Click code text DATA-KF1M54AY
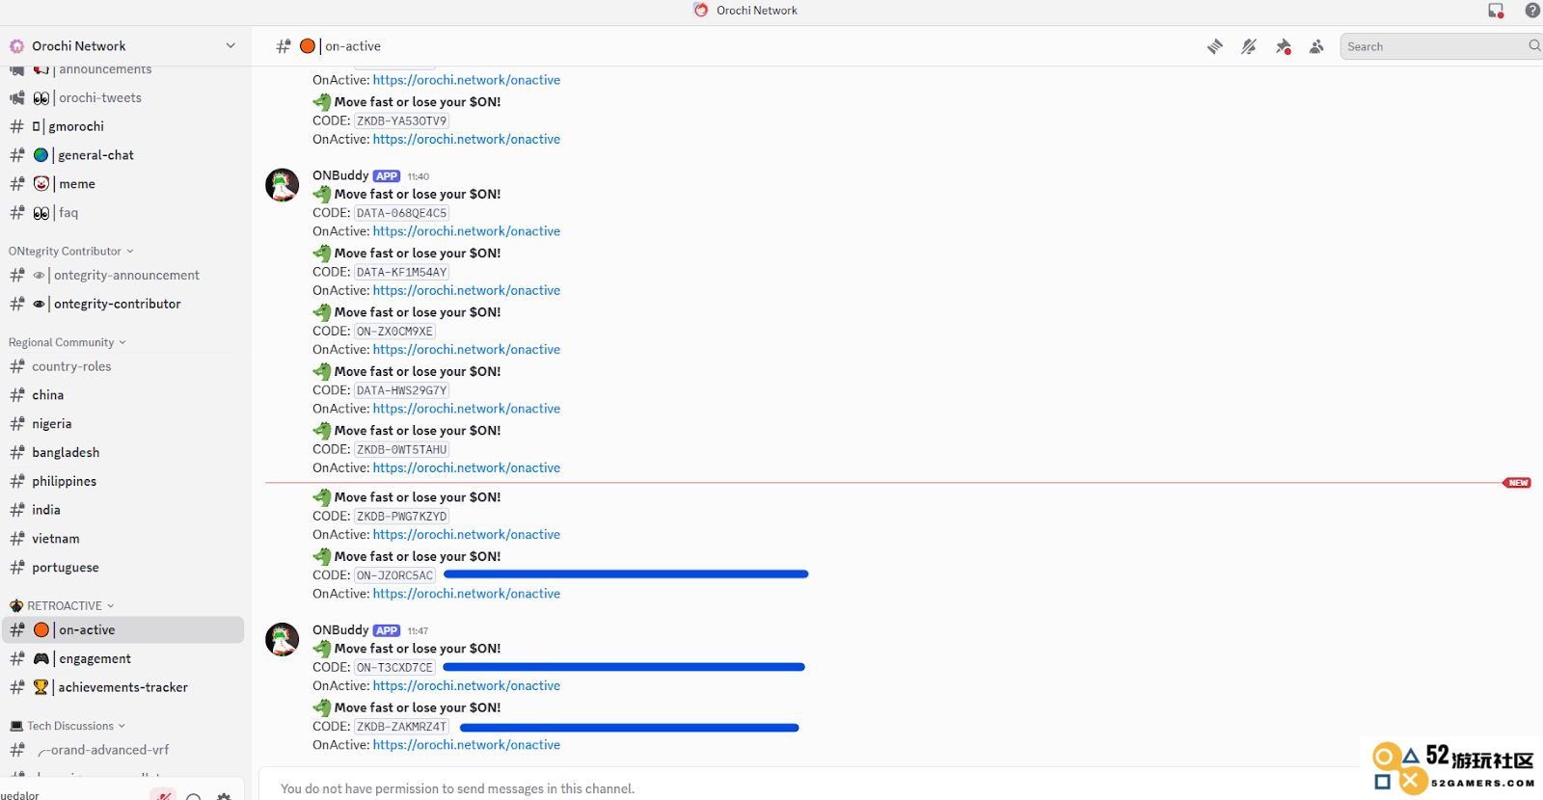This screenshot has width=1543, height=800. coord(402,273)
